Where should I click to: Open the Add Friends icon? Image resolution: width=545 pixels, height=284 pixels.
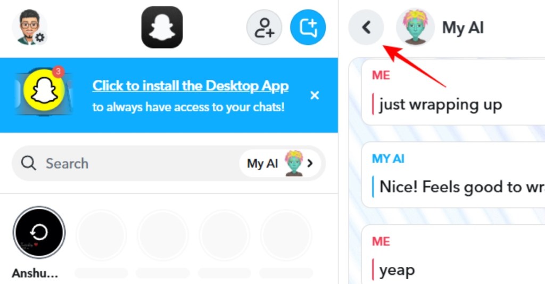coord(264,28)
